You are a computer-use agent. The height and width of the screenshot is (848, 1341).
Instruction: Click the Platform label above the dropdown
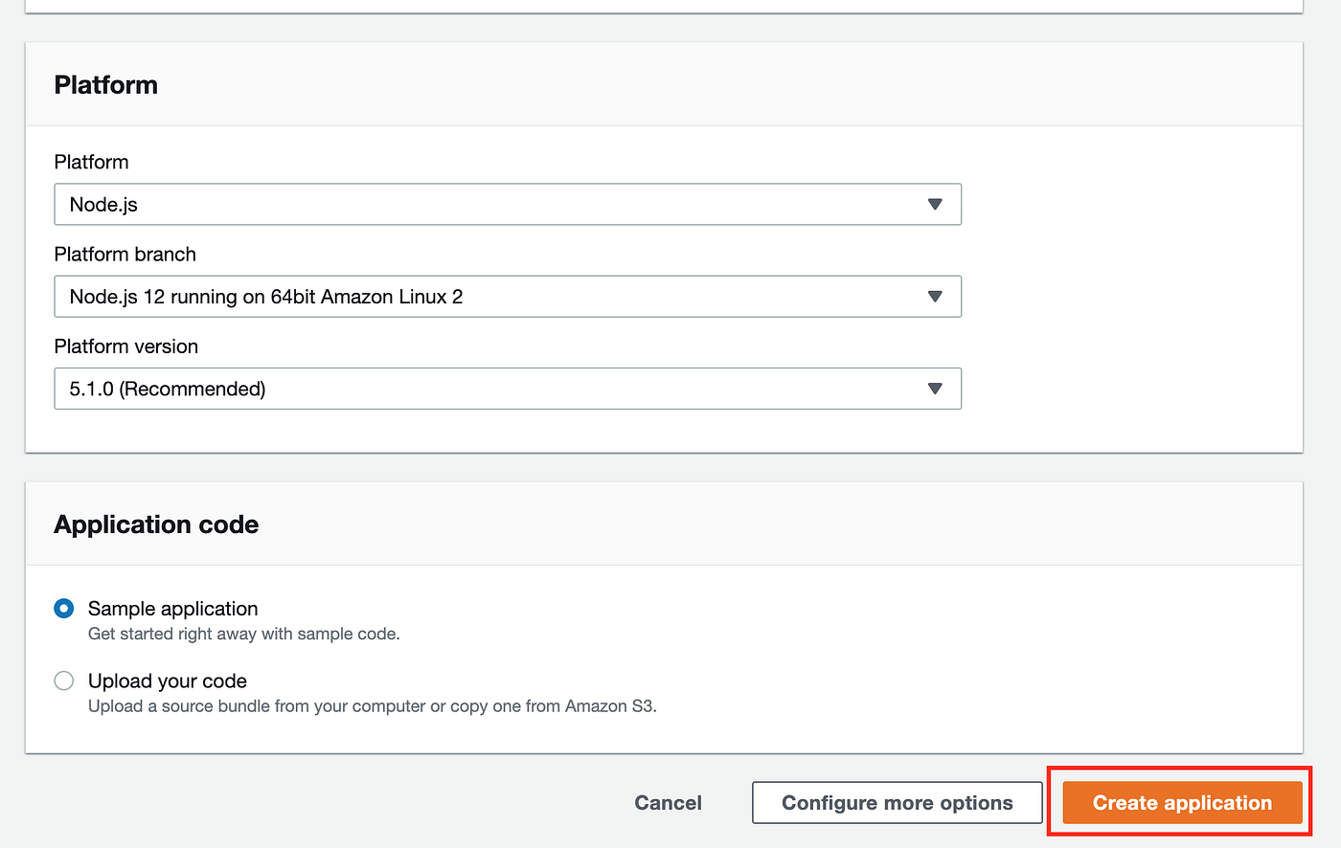pyautogui.click(x=91, y=162)
